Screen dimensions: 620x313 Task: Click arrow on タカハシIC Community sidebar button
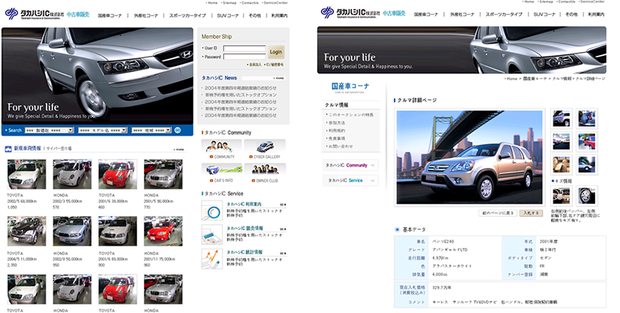click(372, 165)
